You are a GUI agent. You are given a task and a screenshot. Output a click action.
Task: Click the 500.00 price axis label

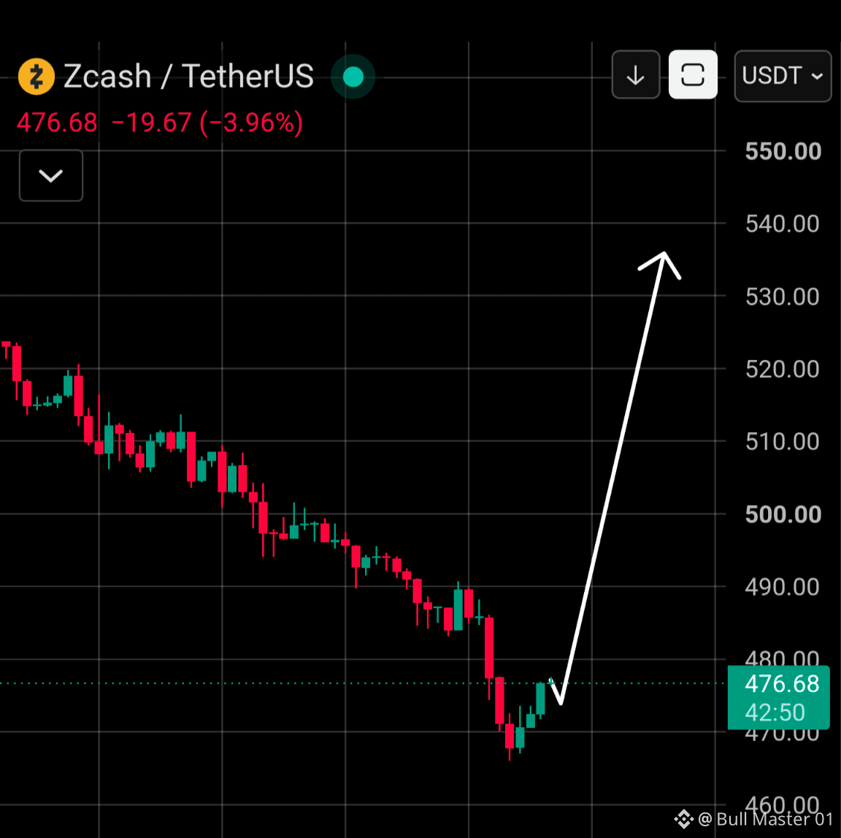783,515
